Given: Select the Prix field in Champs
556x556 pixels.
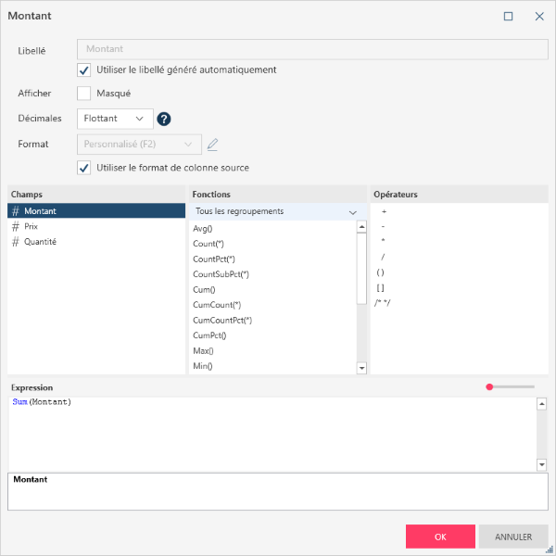Looking at the screenshot, I should point(32,226).
